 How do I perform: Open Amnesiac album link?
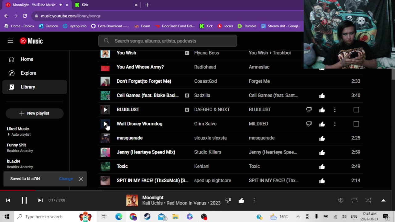(259, 67)
